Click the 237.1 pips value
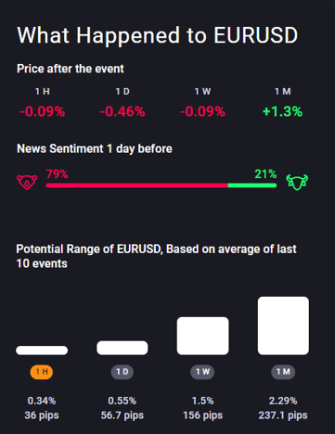The width and height of the screenshot is (335, 434). (283, 415)
